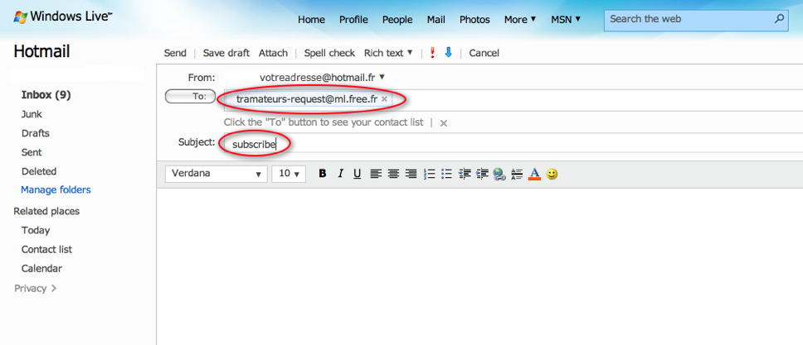Image resolution: width=803 pixels, height=345 pixels.
Task: Open the Drafts folder
Action: point(36,133)
